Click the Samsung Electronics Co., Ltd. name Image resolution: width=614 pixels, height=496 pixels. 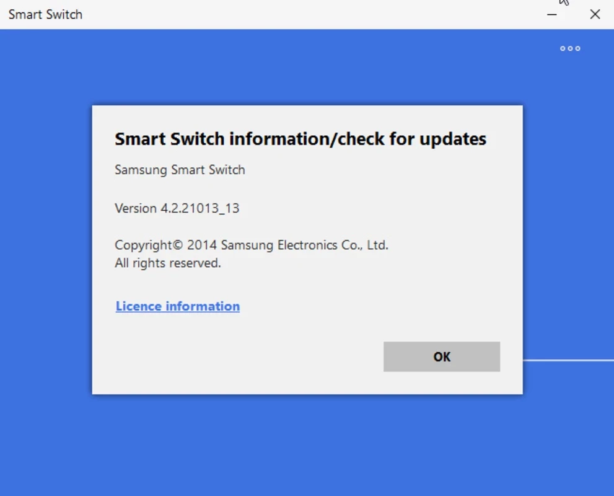tap(304, 246)
